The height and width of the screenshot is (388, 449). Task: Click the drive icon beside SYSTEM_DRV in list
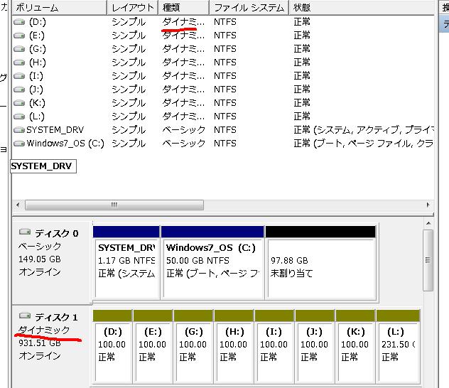19,130
